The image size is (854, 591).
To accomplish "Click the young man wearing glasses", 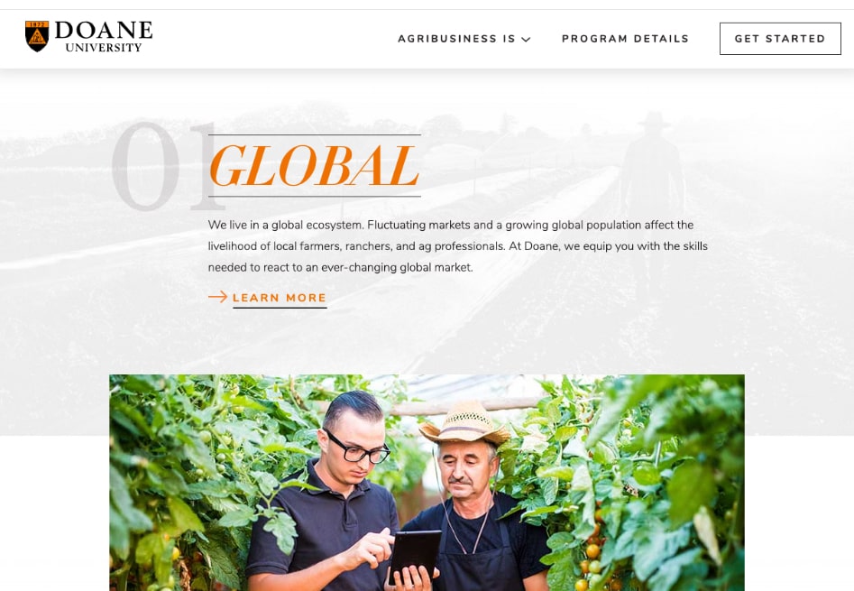I will (x=326, y=493).
